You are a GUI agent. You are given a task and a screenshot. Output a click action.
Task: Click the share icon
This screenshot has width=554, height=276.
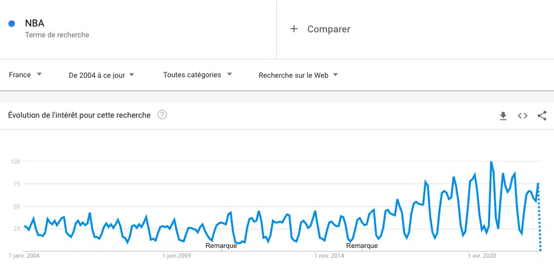542,116
